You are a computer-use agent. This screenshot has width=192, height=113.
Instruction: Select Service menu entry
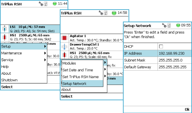coord(24,60)
